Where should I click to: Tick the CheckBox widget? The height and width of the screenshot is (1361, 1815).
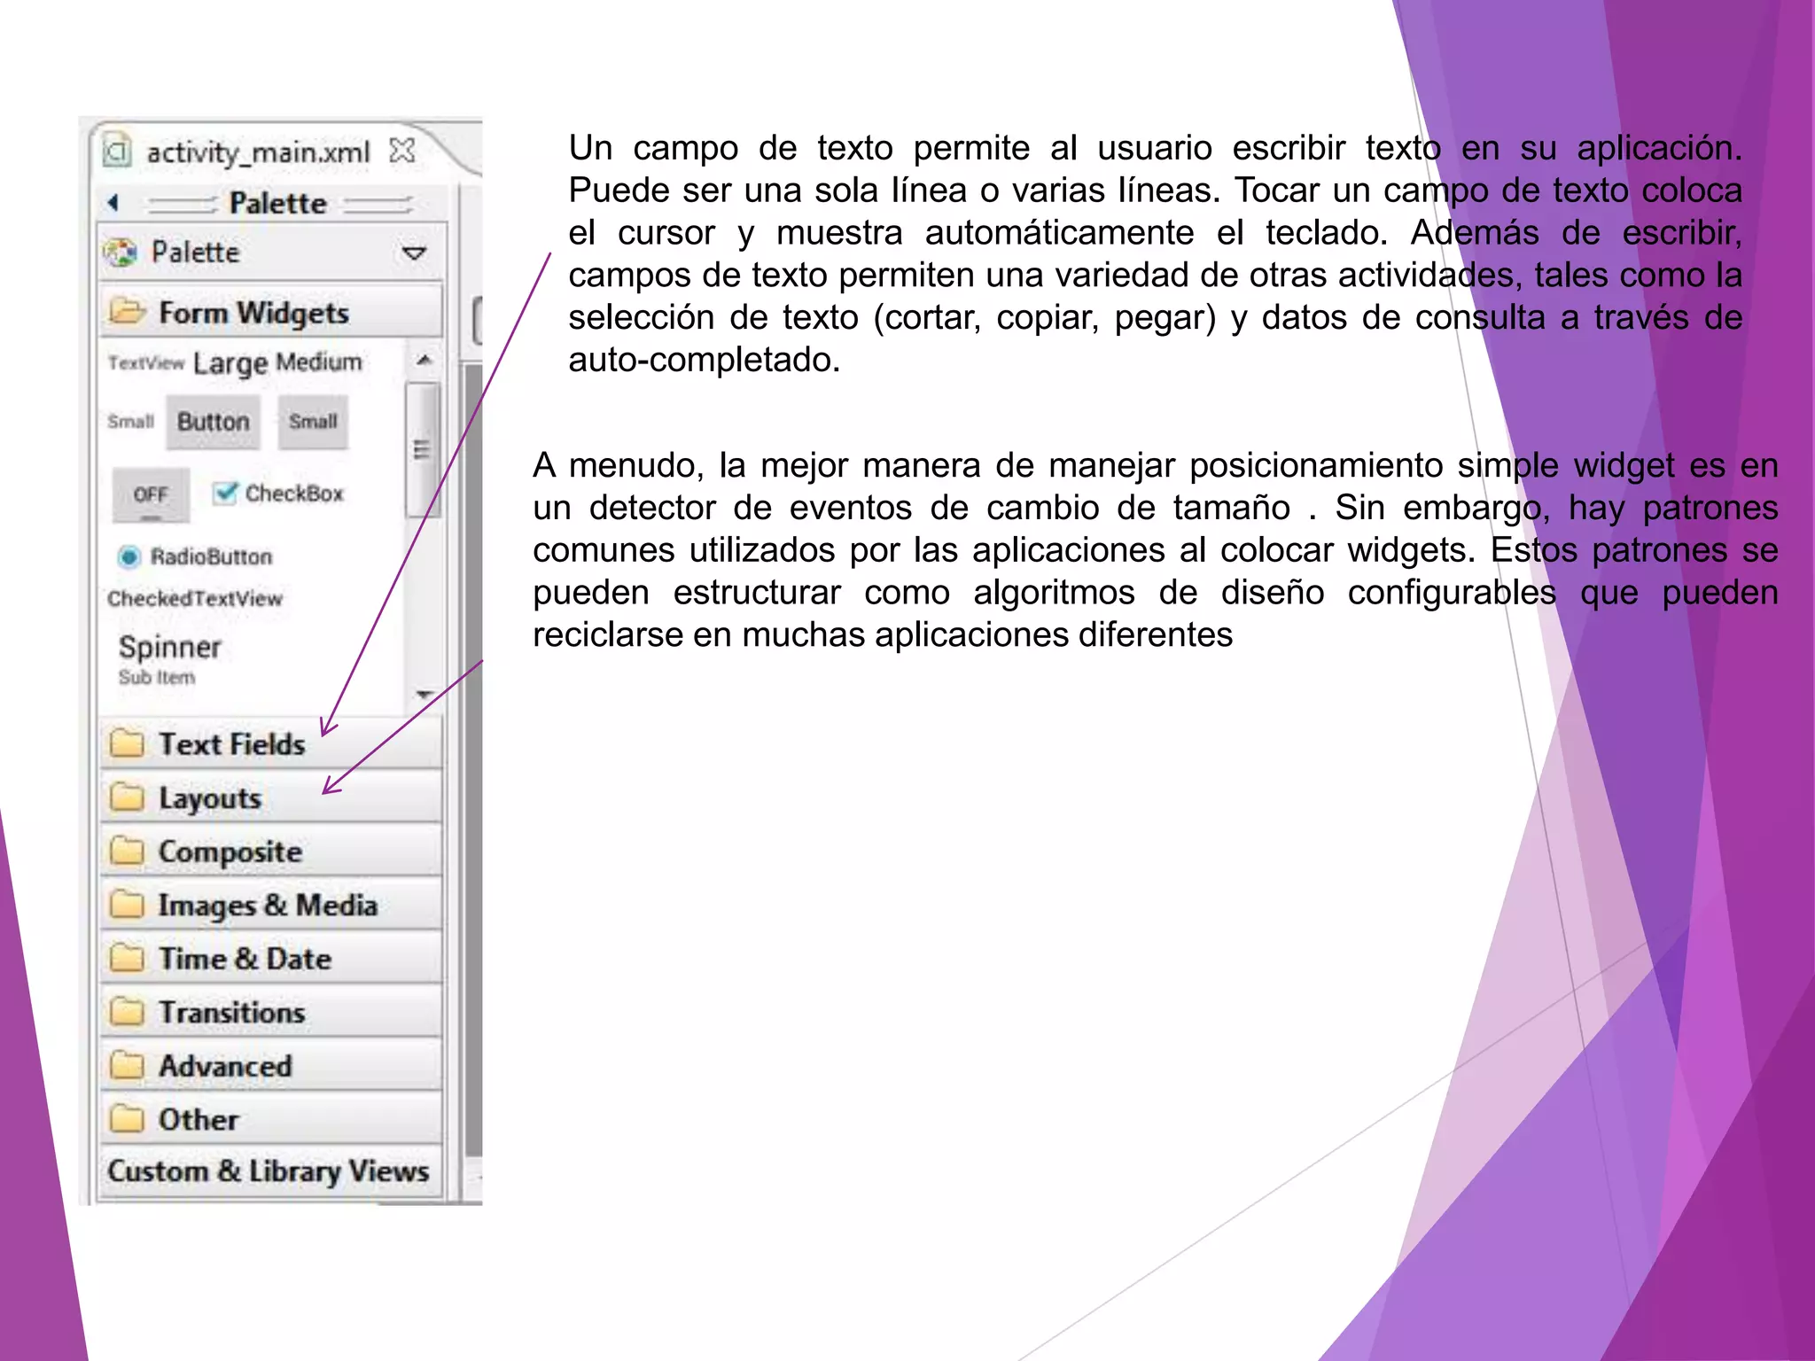point(277,494)
